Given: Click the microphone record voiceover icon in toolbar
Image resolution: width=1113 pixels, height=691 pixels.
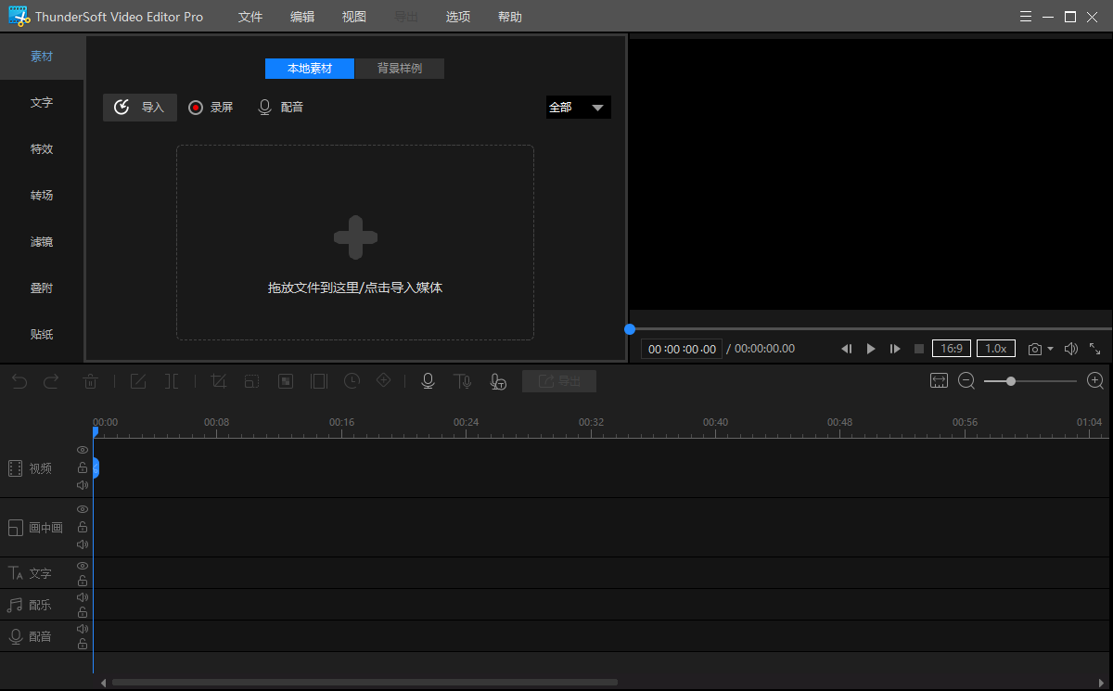Looking at the screenshot, I should (428, 381).
